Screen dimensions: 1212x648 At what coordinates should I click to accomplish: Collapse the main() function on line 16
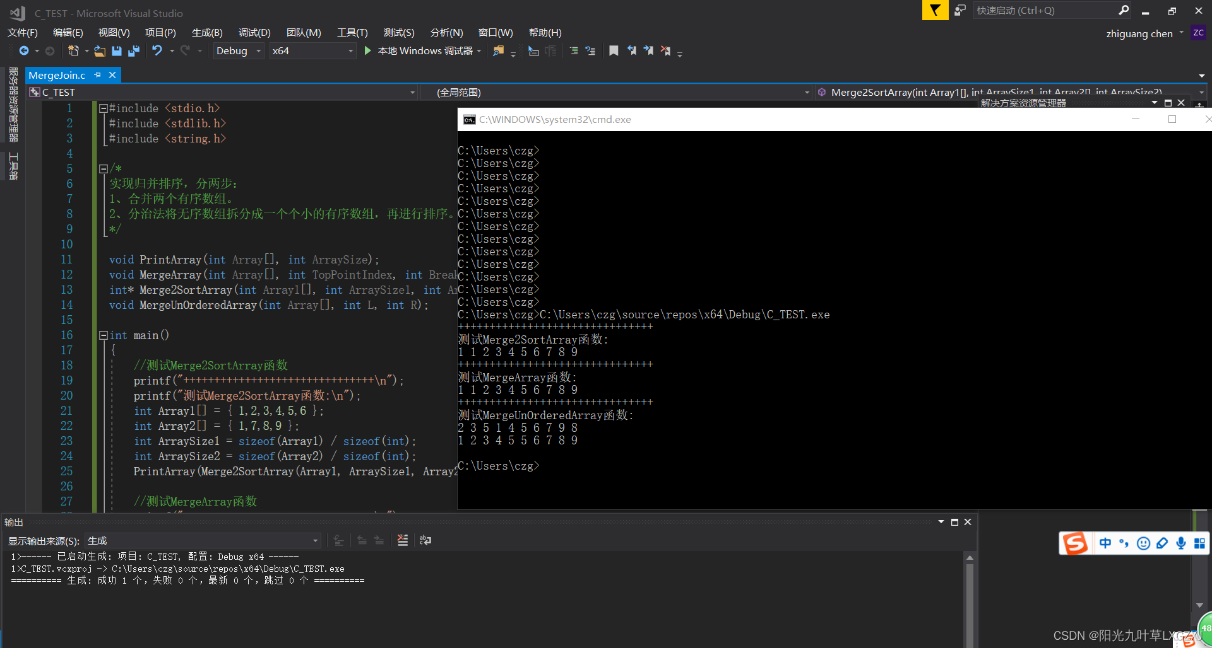(103, 335)
